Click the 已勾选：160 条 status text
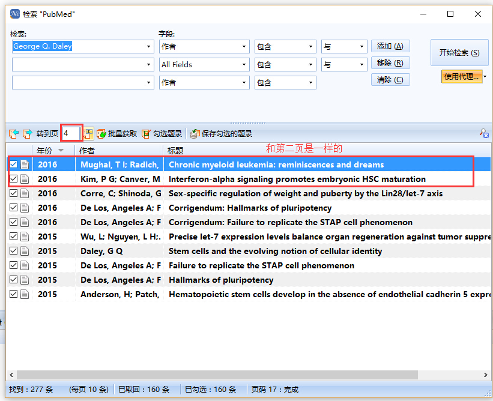 click(210, 390)
